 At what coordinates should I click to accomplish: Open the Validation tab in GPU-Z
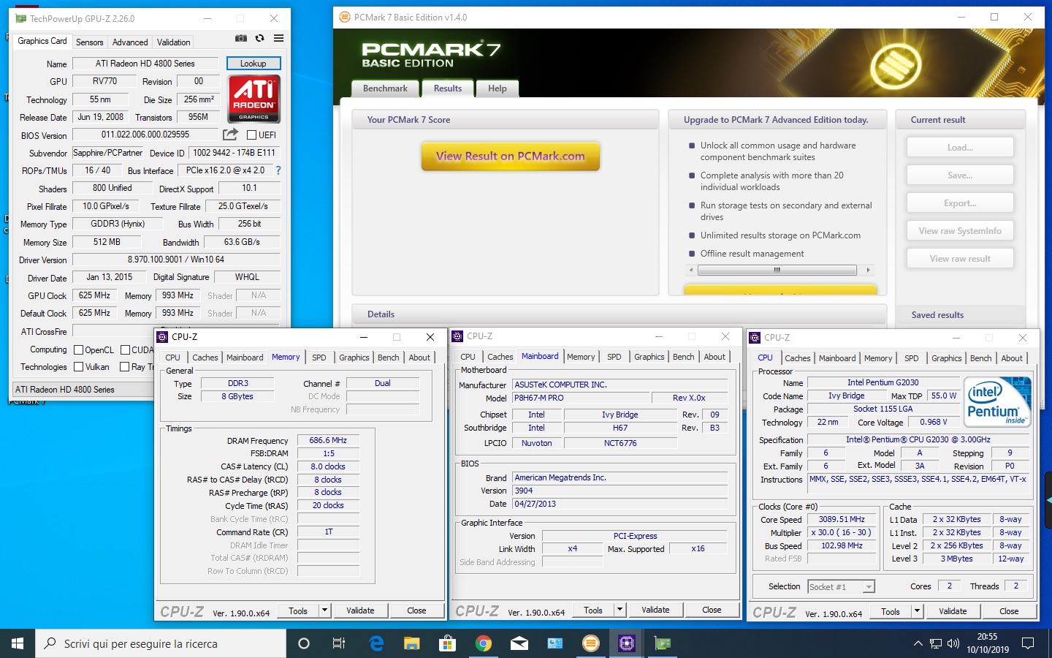174,42
